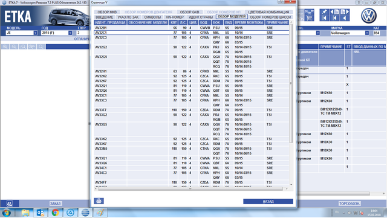Click the second zoom magnifier icon
This screenshot has width=387, height=221.
click(x=14, y=47)
